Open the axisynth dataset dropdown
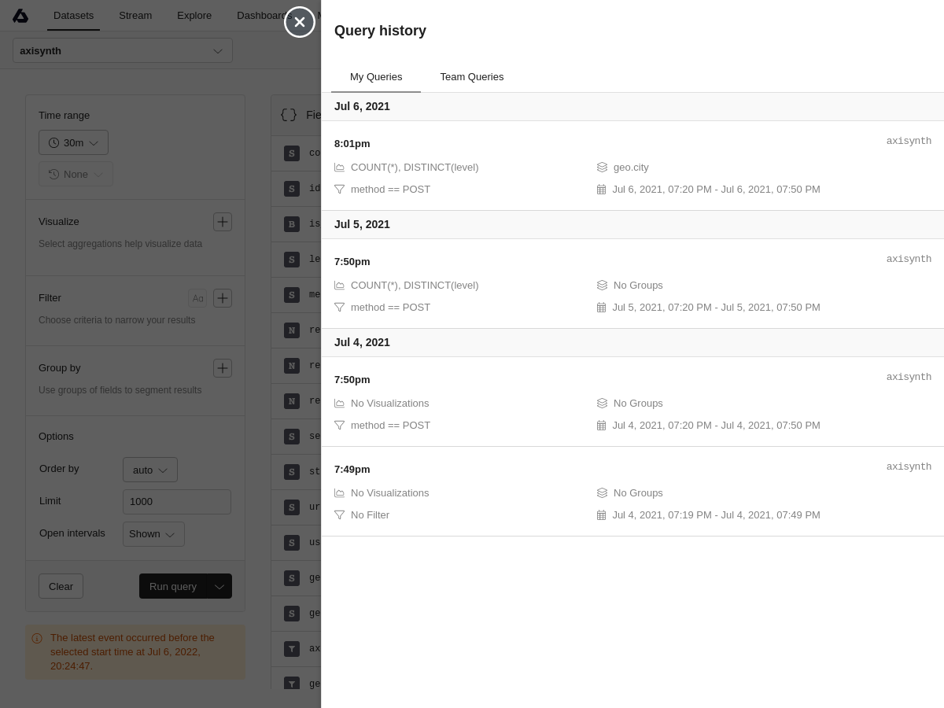This screenshot has height=708, width=944. tap(123, 51)
